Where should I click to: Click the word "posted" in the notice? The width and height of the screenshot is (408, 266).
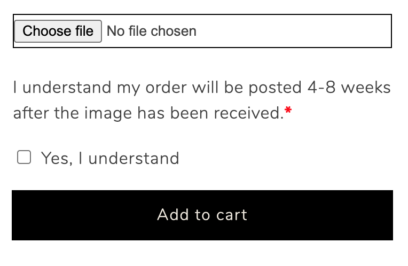(x=275, y=87)
